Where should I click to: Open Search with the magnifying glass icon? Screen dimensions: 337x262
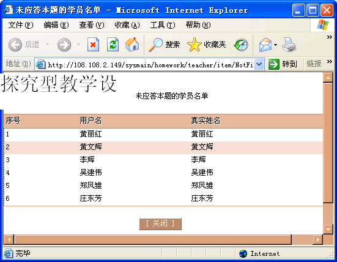click(x=155, y=45)
